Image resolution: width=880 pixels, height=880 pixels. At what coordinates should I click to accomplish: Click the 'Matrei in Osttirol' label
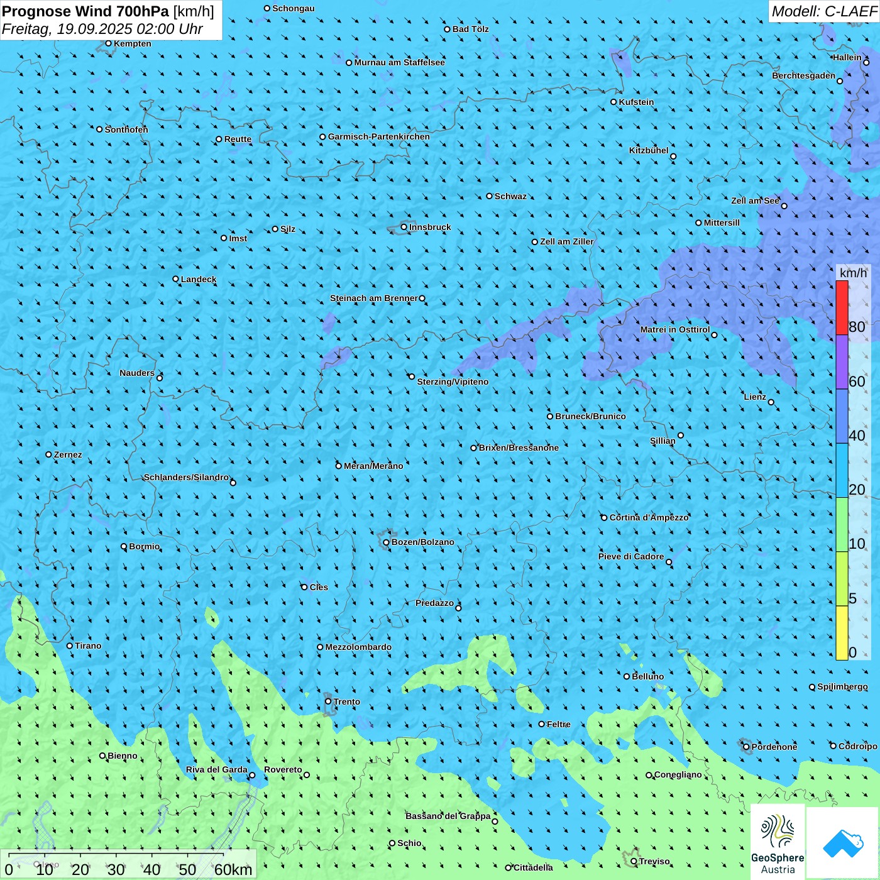pyautogui.click(x=675, y=329)
